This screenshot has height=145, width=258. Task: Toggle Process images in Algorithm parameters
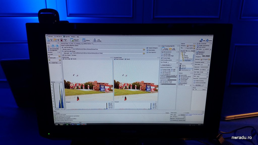click(x=162, y=58)
